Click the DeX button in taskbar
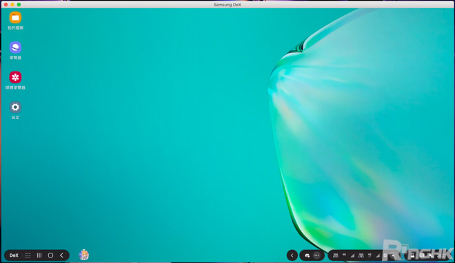 (14, 255)
